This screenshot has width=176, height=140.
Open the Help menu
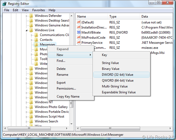coord(52,10)
